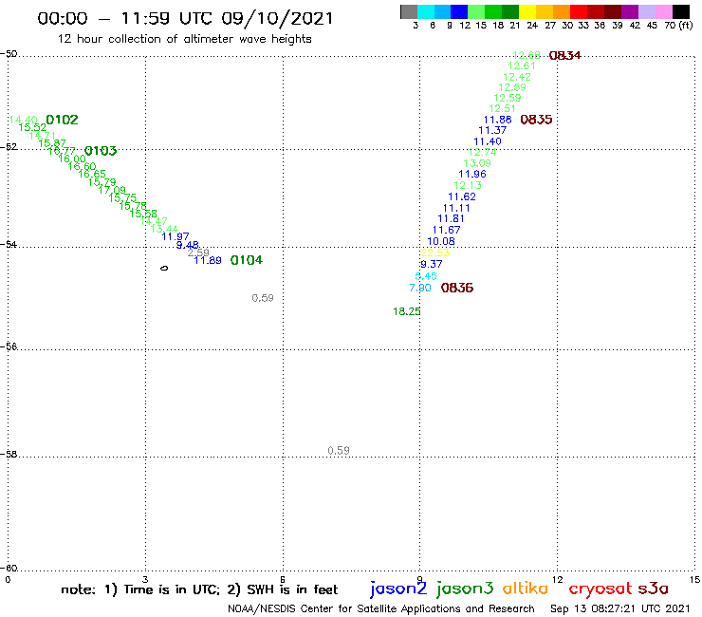The image size is (702, 617).
Task: Click the wave height value '11.97'
Action: pyautogui.click(x=175, y=236)
